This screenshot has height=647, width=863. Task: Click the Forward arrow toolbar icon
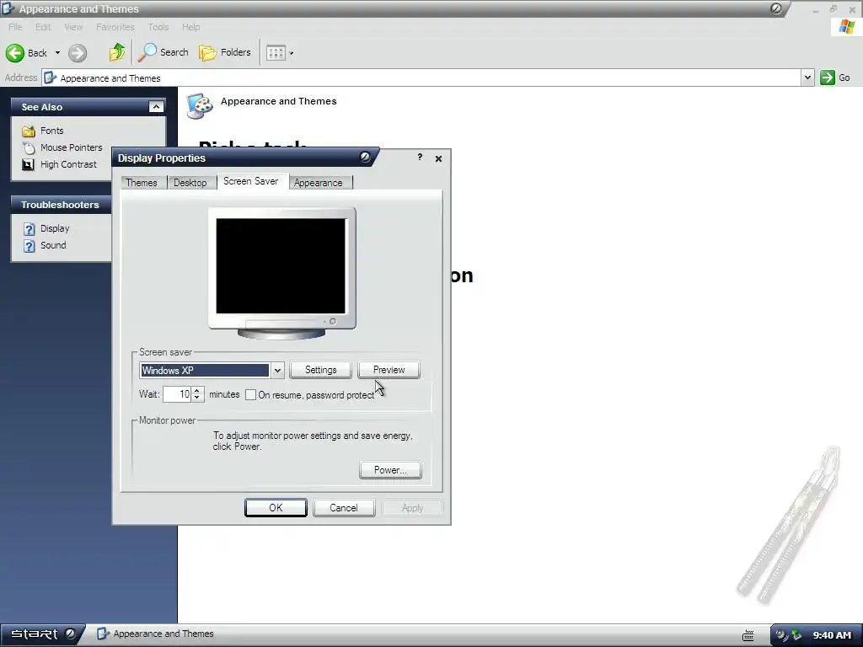[x=78, y=53]
